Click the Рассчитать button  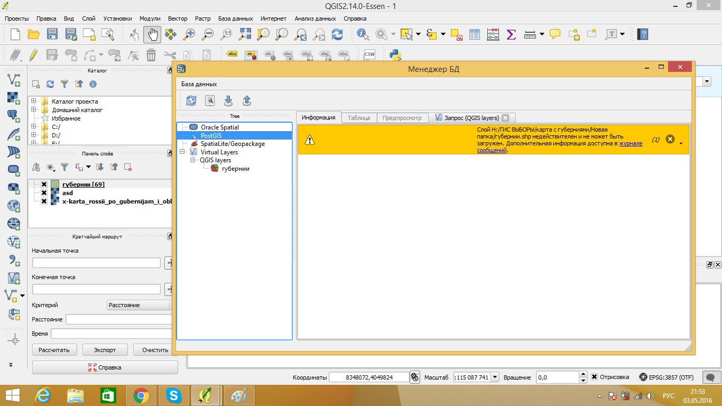click(54, 350)
